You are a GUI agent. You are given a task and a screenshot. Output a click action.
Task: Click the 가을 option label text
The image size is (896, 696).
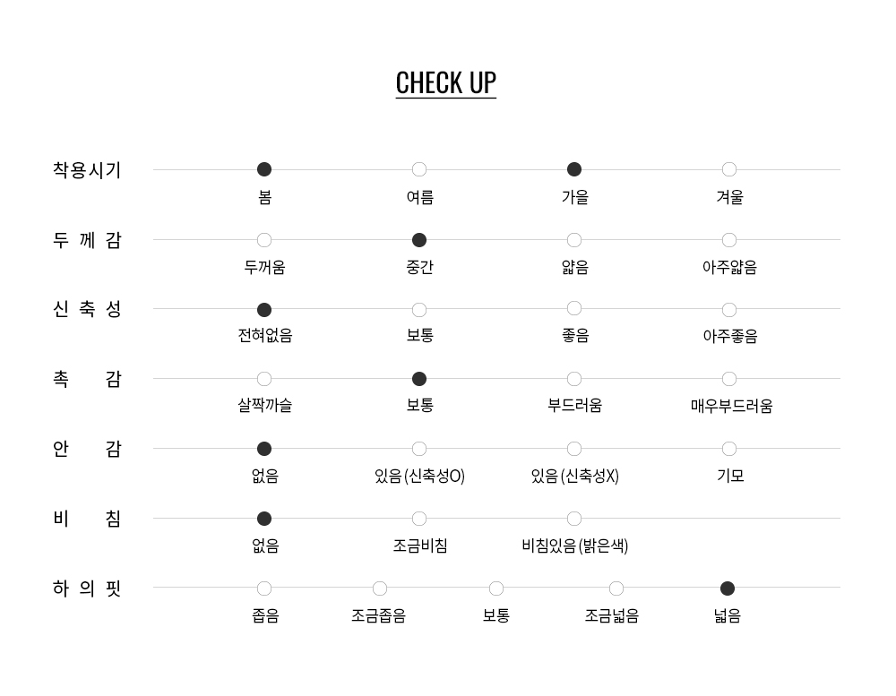click(x=574, y=198)
